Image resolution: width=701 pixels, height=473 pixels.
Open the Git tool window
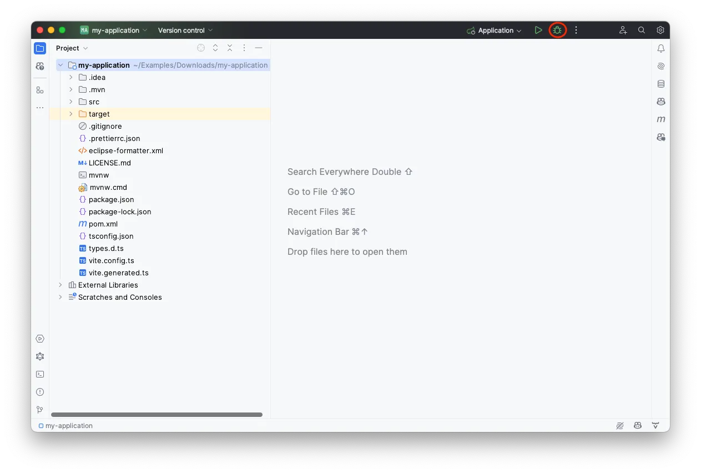coord(39,409)
